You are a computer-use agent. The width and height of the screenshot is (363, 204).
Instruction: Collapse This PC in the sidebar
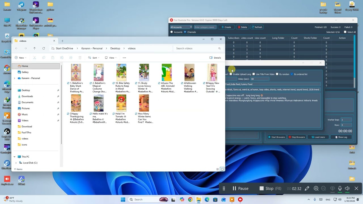(14, 157)
